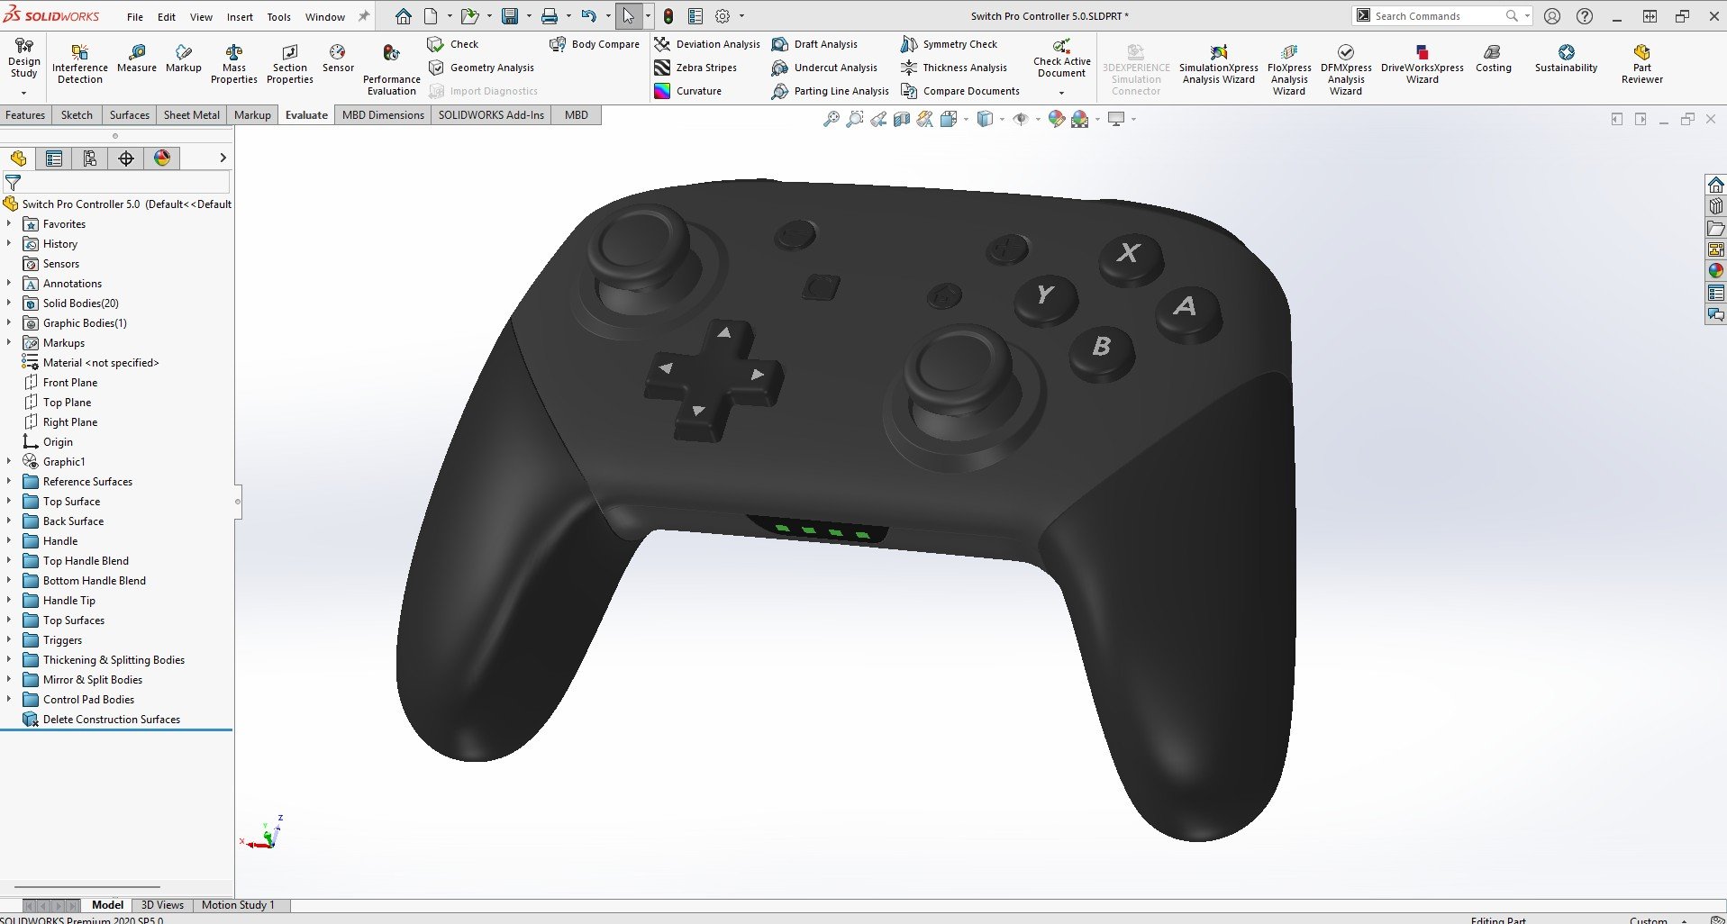This screenshot has width=1727, height=924.
Task: Launch DFMXpress Analysis Wizard
Action: [x=1346, y=69]
